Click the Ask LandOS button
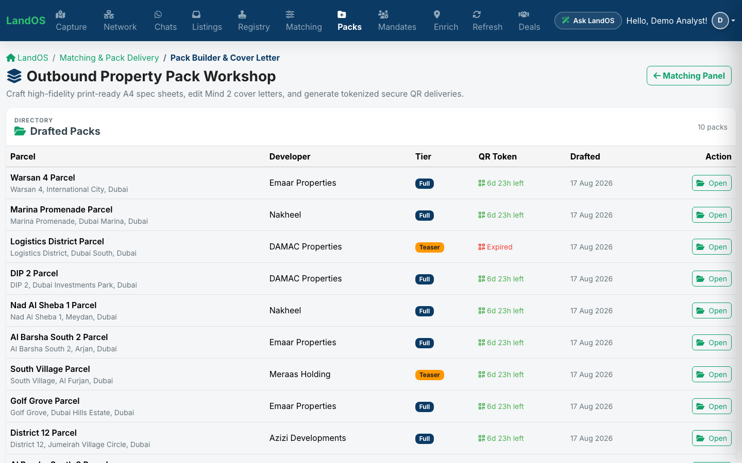742x463 pixels. tap(588, 21)
